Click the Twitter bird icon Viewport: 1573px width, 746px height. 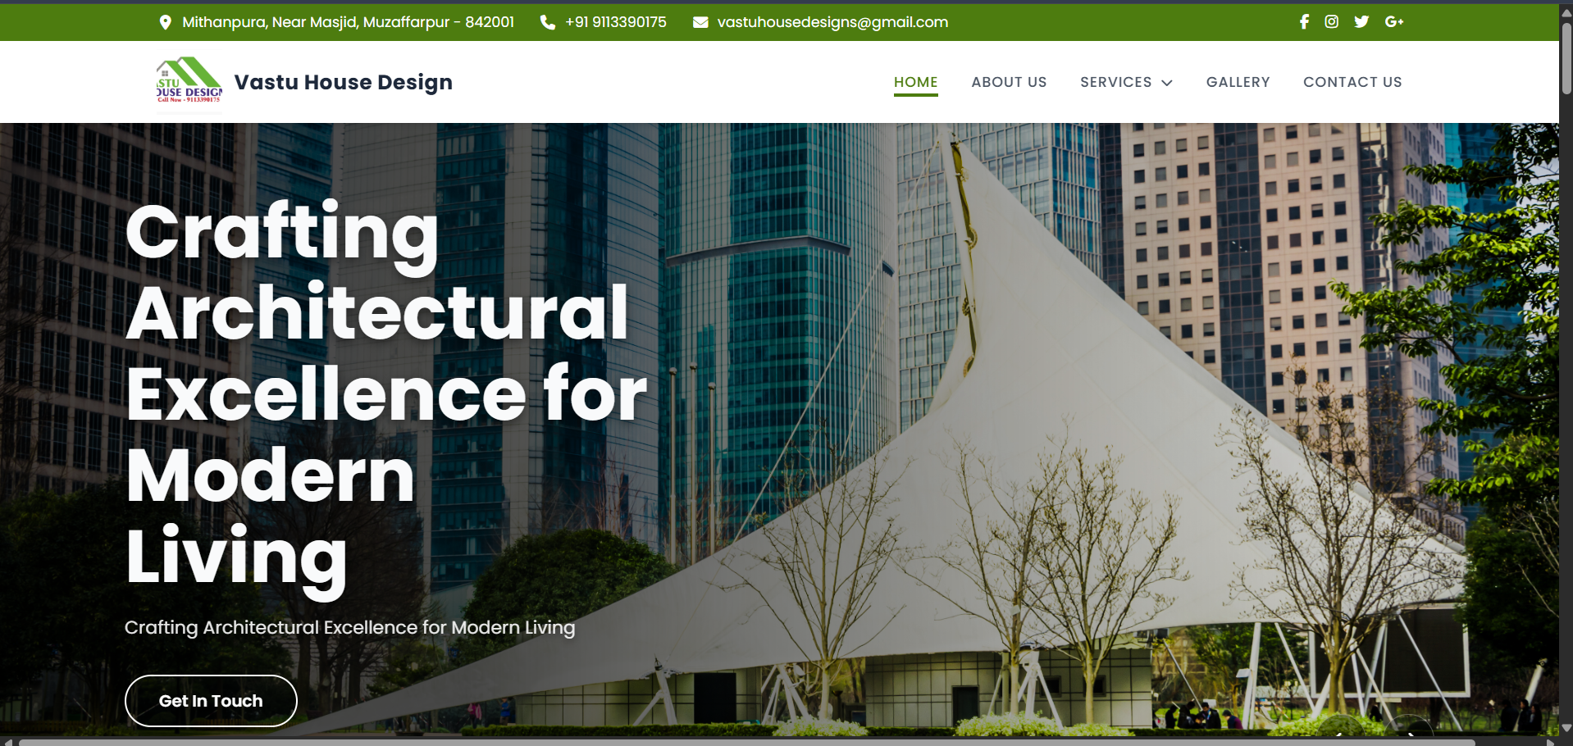[x=1361, y=22]
